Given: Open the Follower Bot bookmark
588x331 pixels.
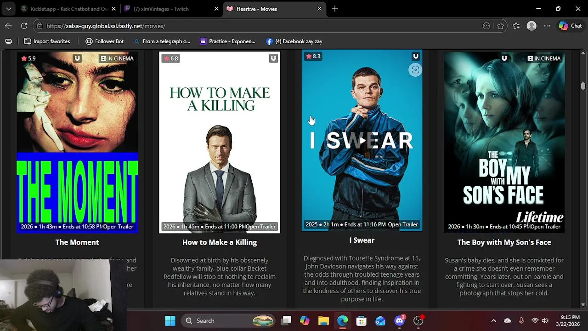Looking at the screenshot, I should point(104,41).
